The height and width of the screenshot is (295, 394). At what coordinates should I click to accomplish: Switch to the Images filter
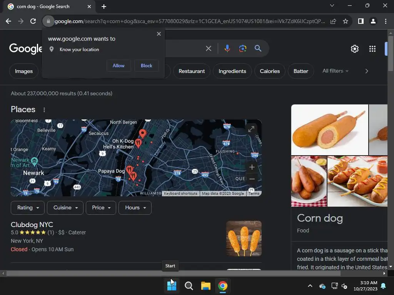pyautogui.click(x=24, y=71)
